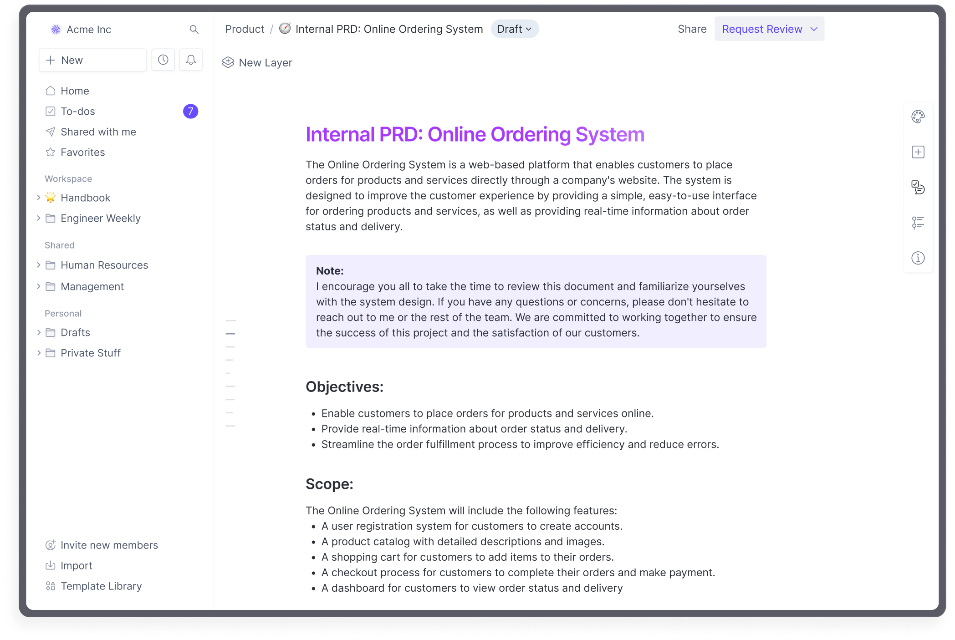Jump to highlighted outline marker
The width and height of the screenshot is (955, 640).
click(x=230, y=334)
